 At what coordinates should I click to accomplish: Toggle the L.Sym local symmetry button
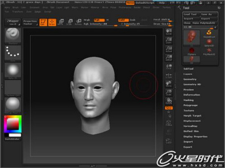click(169, 75)
